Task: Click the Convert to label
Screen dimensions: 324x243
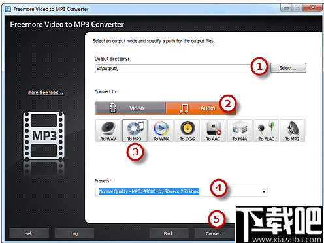Action: click(x=106, y=92)
